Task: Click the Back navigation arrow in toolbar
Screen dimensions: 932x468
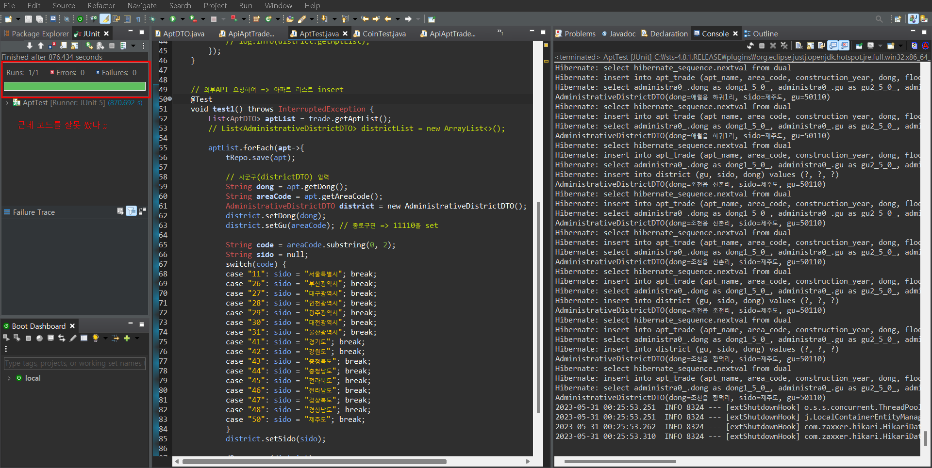Action: pyautogui.click(x=388, y=19)
